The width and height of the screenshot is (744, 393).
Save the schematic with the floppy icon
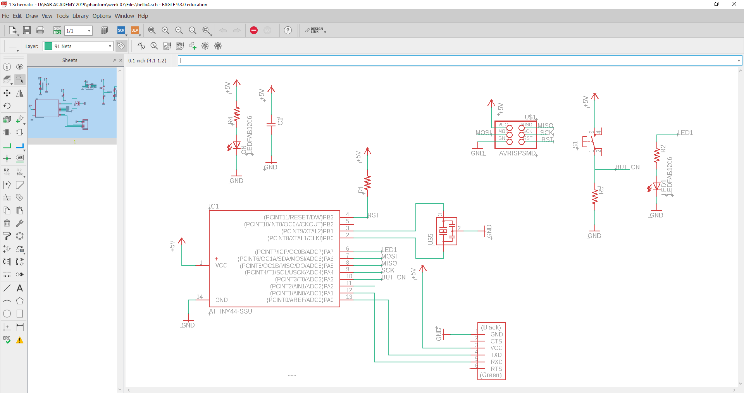tap(27, 30)
